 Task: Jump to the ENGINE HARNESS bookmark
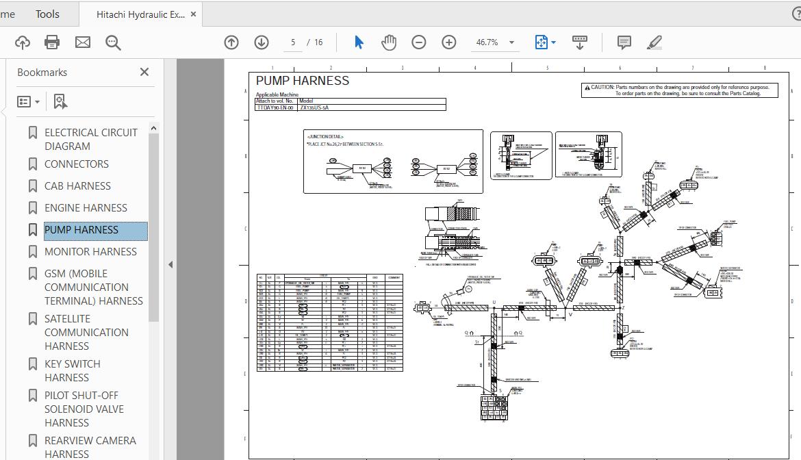coord(86,208)
